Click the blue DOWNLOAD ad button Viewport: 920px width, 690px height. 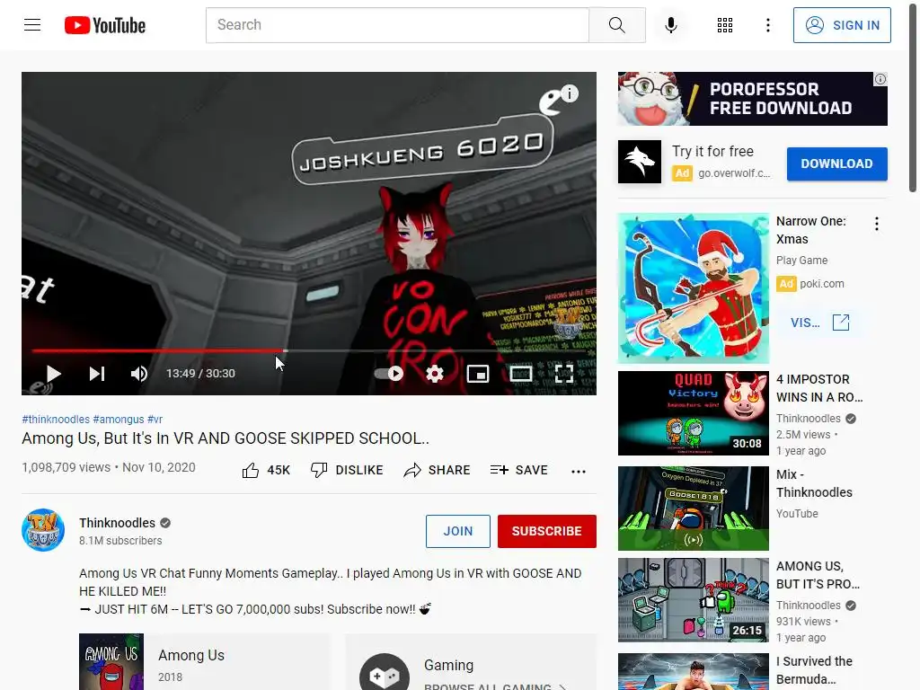point(836,164)
